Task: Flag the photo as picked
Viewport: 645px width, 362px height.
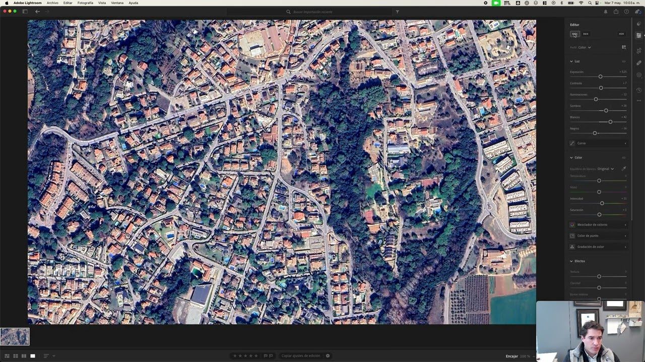Action: 266,356
